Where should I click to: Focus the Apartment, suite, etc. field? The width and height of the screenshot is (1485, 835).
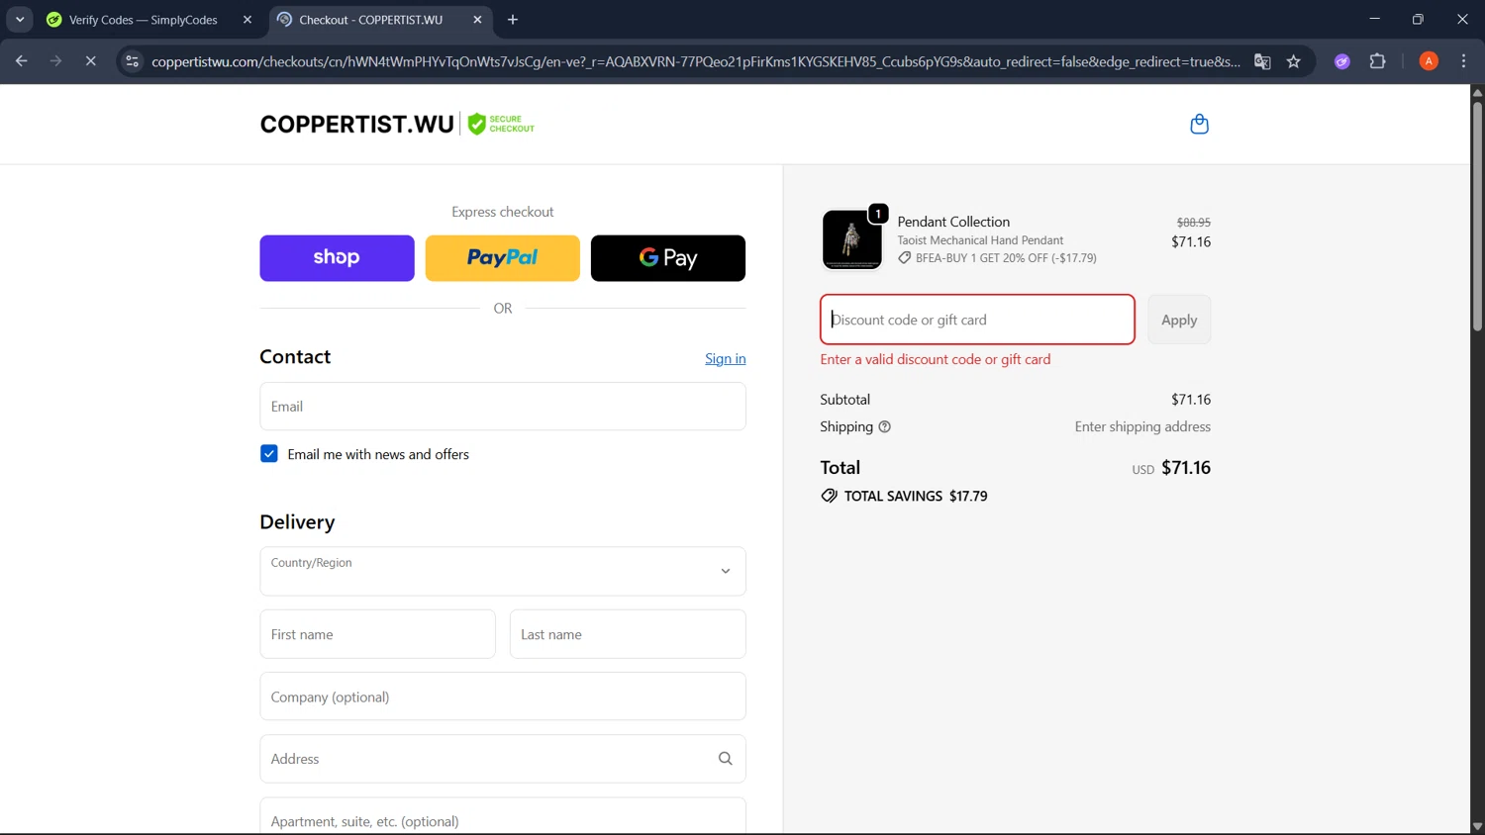(503, 817)
